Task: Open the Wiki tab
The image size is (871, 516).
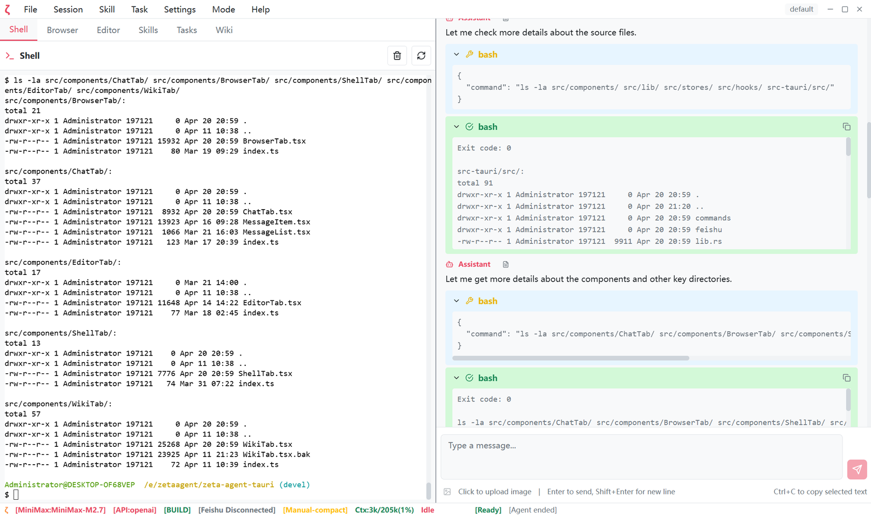Action: (224, 30)
